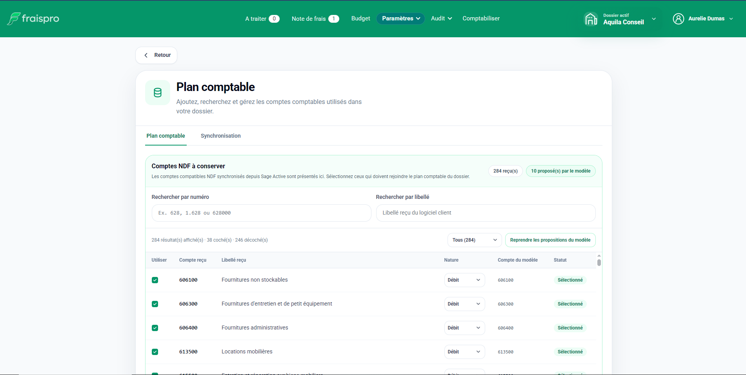Open the Aurelie Dumas account menu

tap(703, 18)
